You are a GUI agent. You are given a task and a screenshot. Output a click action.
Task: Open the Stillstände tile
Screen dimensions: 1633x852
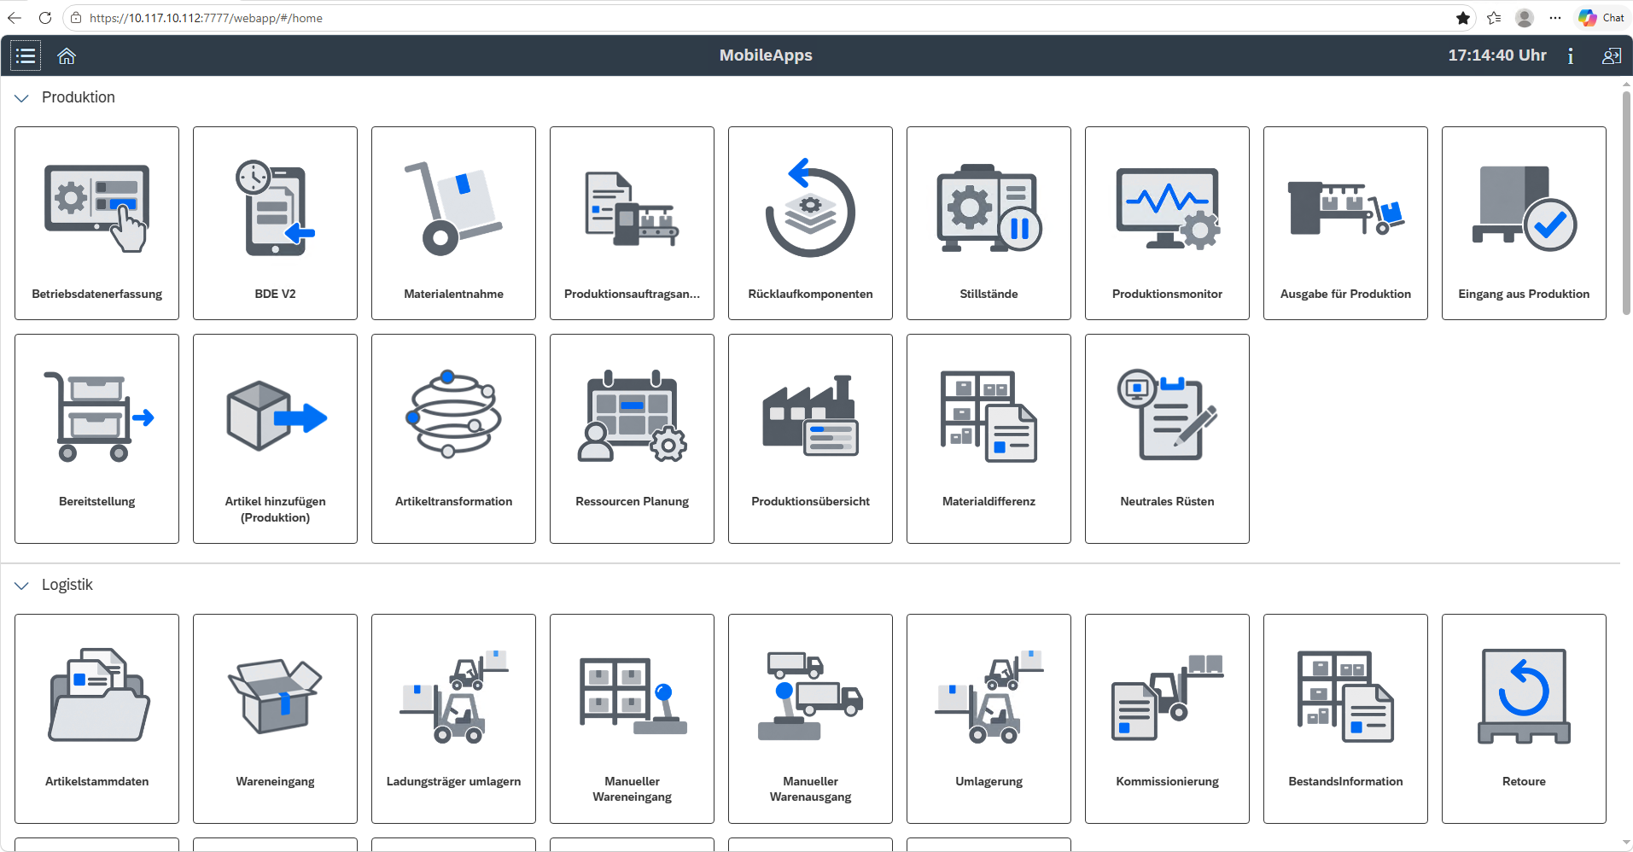coord(989,223)
